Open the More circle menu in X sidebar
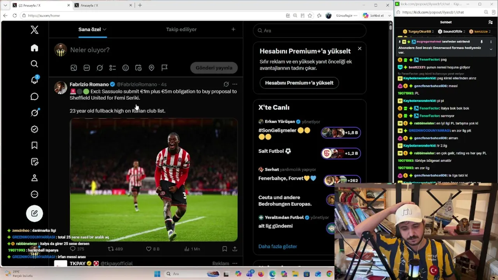498x280 pixels. (35, 194)
